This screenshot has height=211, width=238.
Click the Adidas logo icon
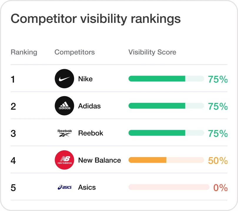pyautogui.click(x=64, y=106)
